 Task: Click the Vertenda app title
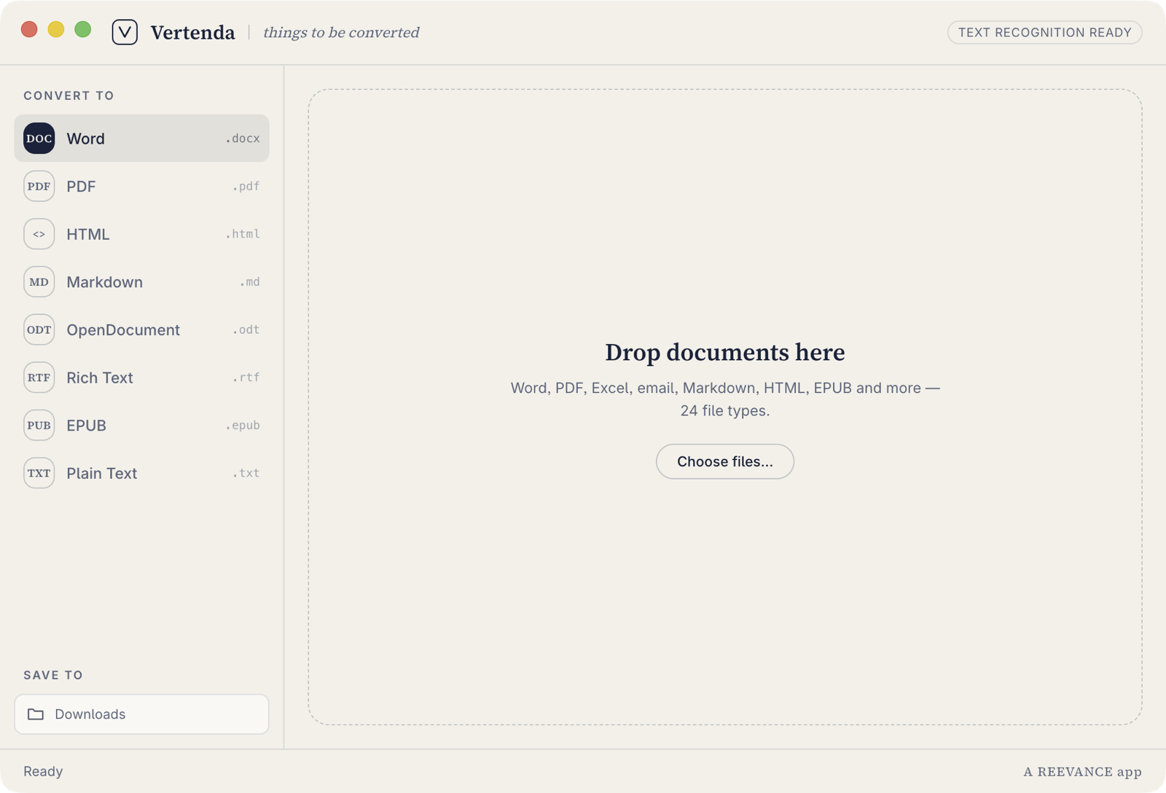point(192,32)
